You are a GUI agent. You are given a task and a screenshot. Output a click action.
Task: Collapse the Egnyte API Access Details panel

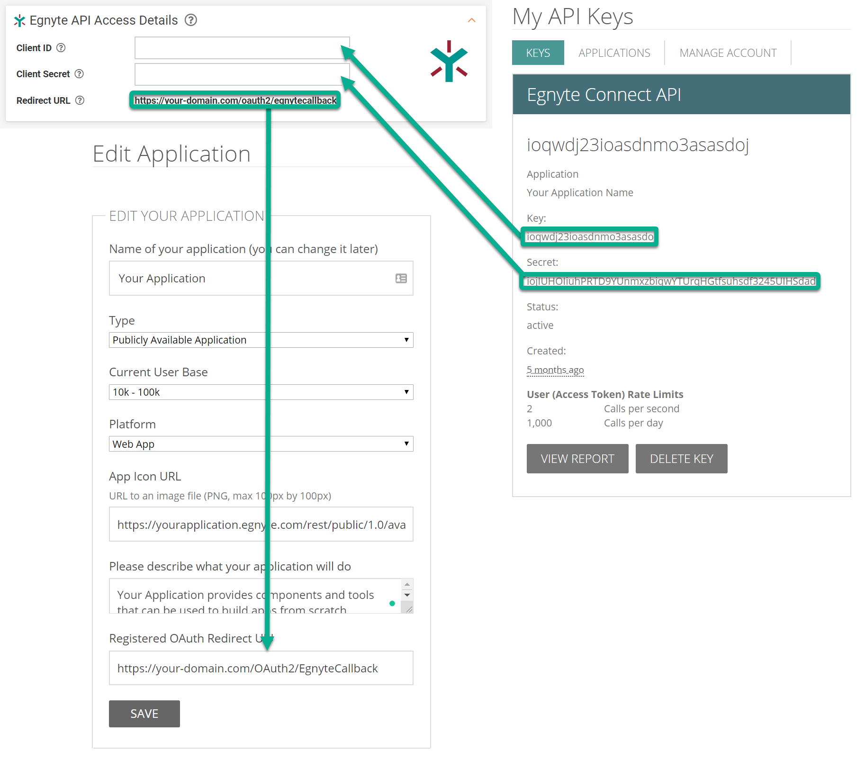pos(471,20)
